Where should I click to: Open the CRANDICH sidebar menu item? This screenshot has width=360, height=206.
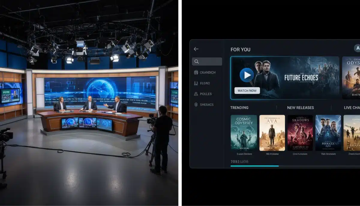205,72
